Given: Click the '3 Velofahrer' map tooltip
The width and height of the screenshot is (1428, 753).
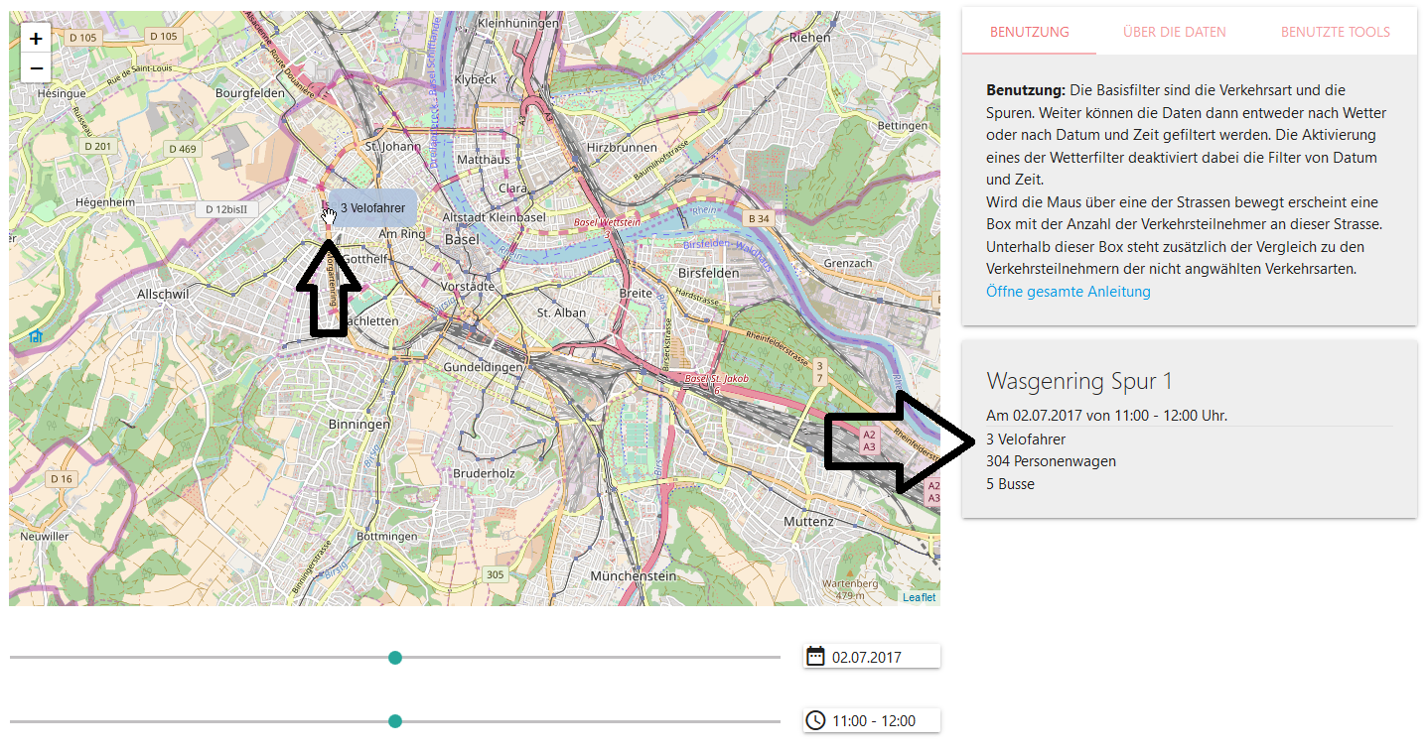Looking at the screenshot, I should (x=372, y=208).
